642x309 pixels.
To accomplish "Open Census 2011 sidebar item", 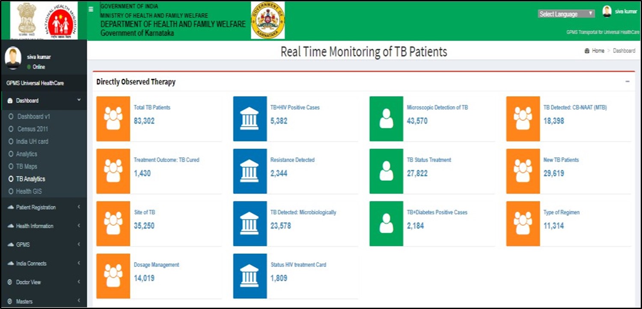I will (33, 129).
